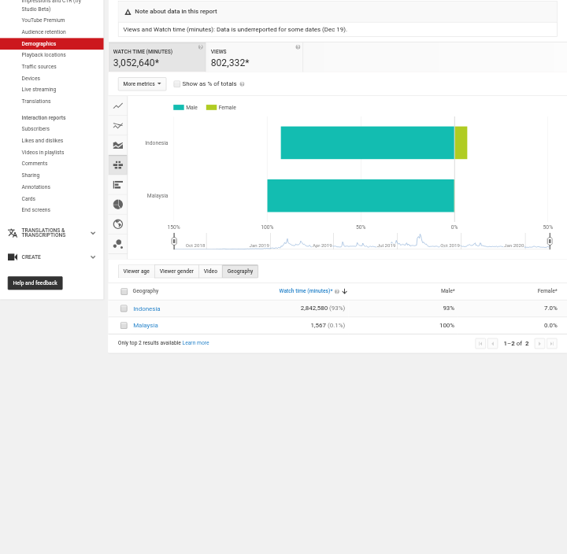Viewport: 567px width, 554px height.
Task: Open the Learn more link
Action: 195,343
